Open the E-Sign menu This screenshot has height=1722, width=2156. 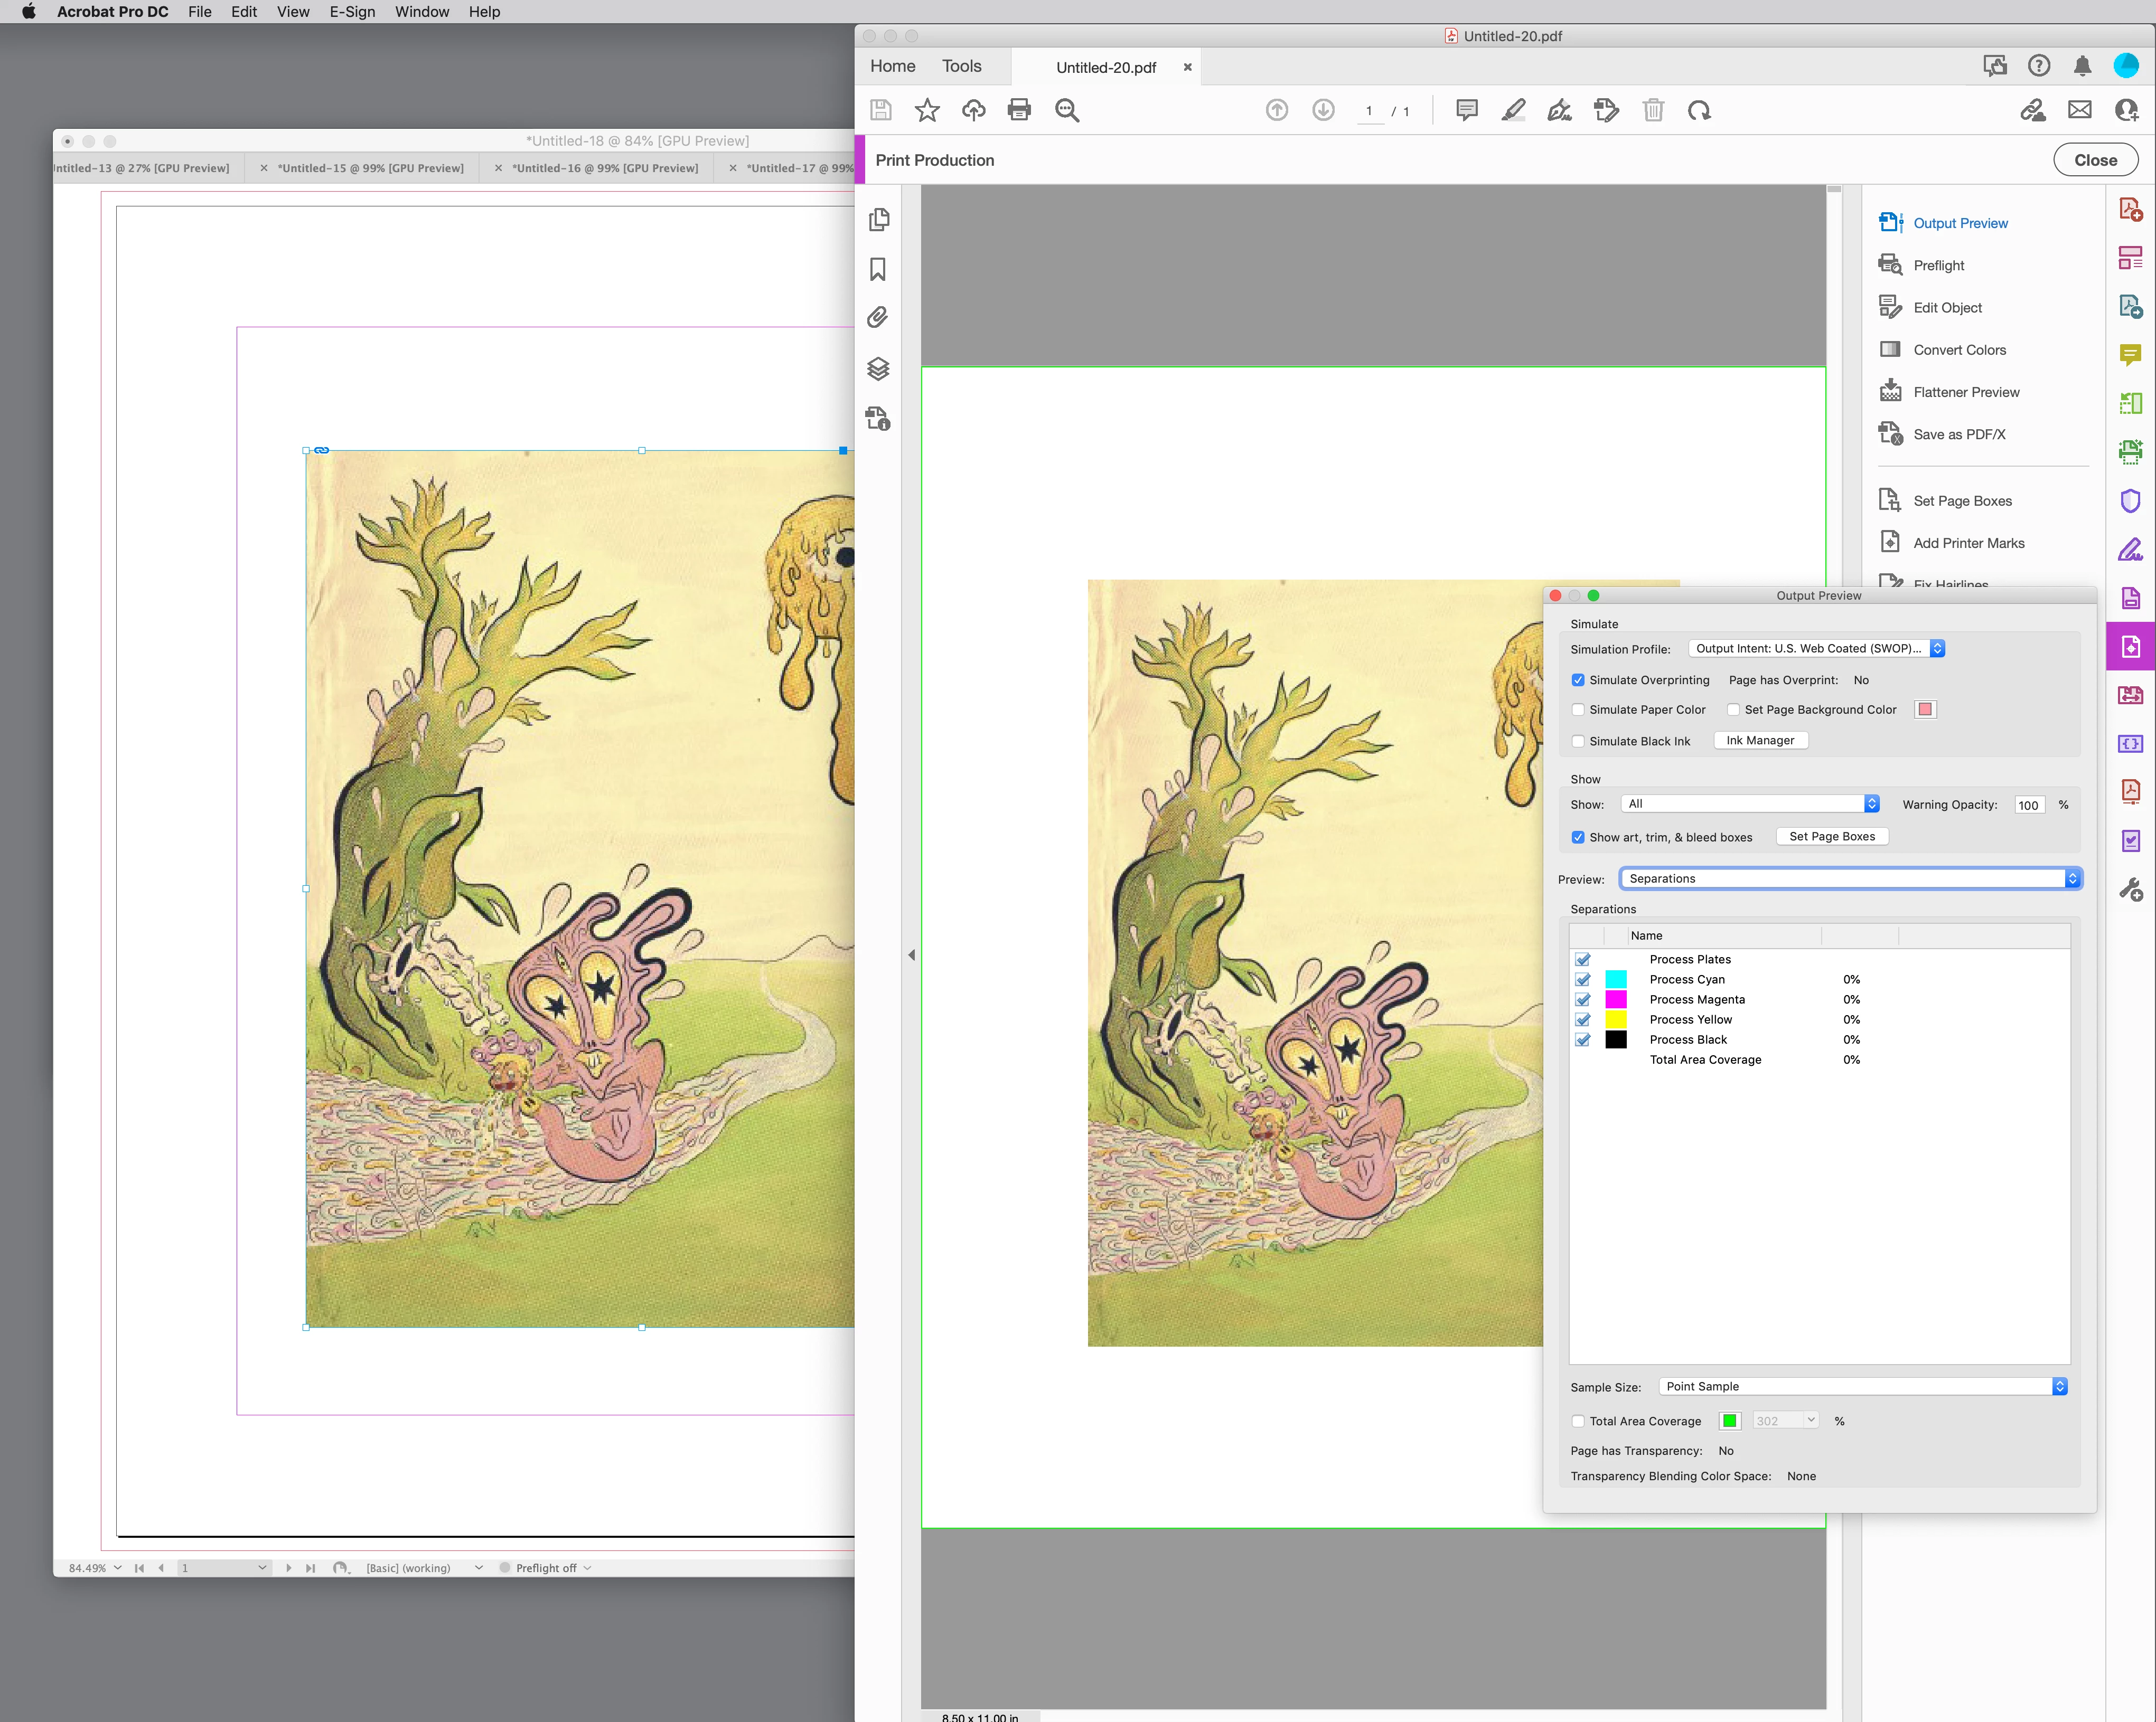point(352,12)
